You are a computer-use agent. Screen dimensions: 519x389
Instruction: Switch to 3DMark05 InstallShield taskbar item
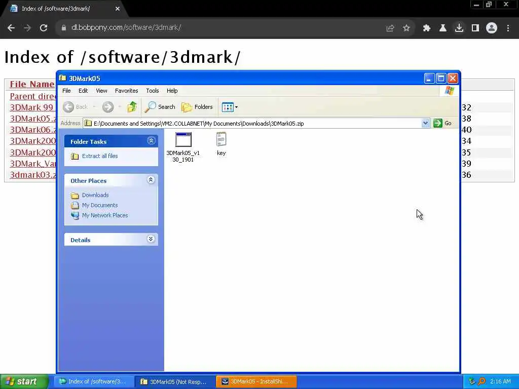(256, 382)
